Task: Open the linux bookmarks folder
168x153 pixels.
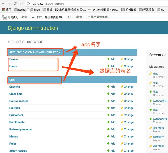Action: pos(35,9)
